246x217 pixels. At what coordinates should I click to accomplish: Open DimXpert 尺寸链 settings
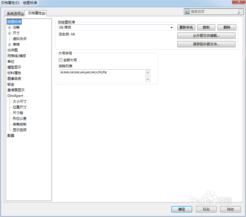18,113
